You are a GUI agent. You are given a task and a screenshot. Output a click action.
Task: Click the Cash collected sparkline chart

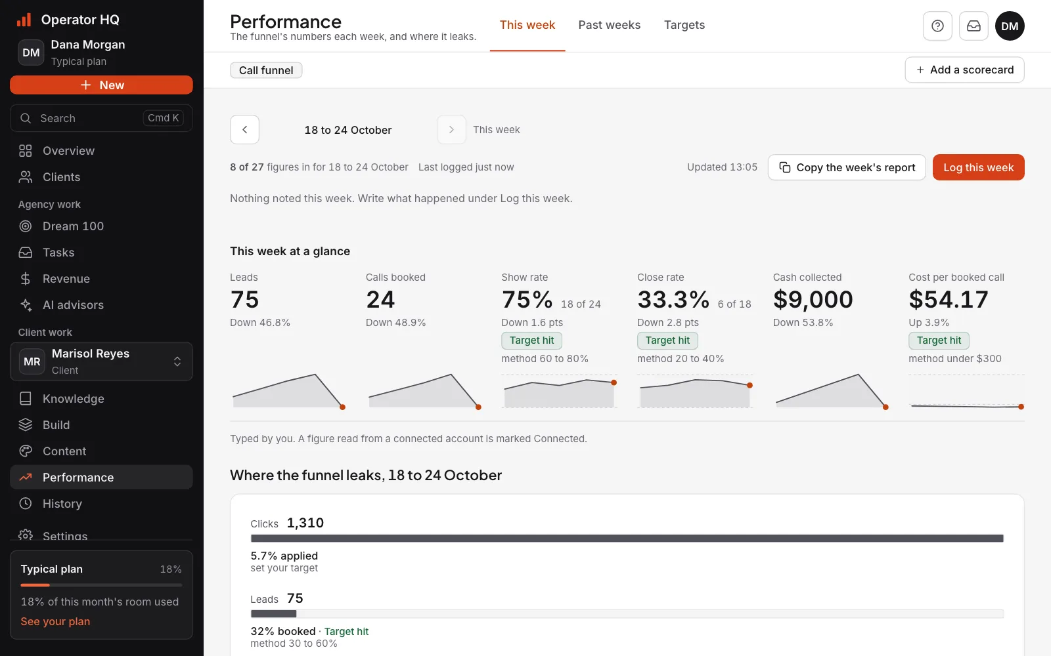click(832, 390)
